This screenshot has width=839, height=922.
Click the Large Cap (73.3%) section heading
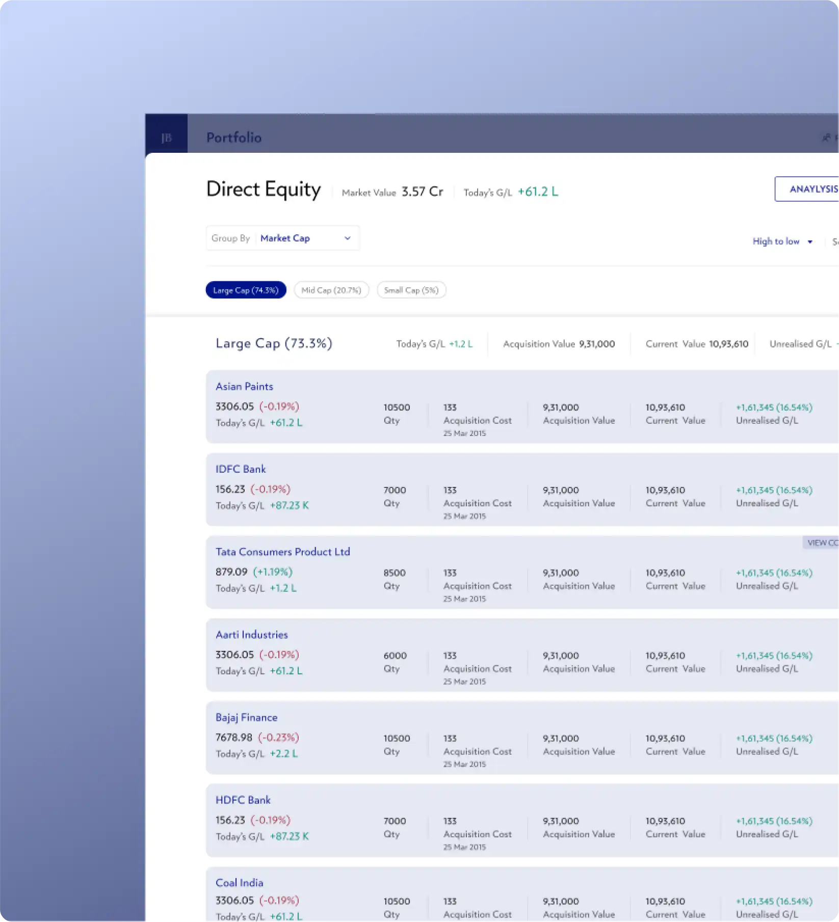(x=274, y=343)
